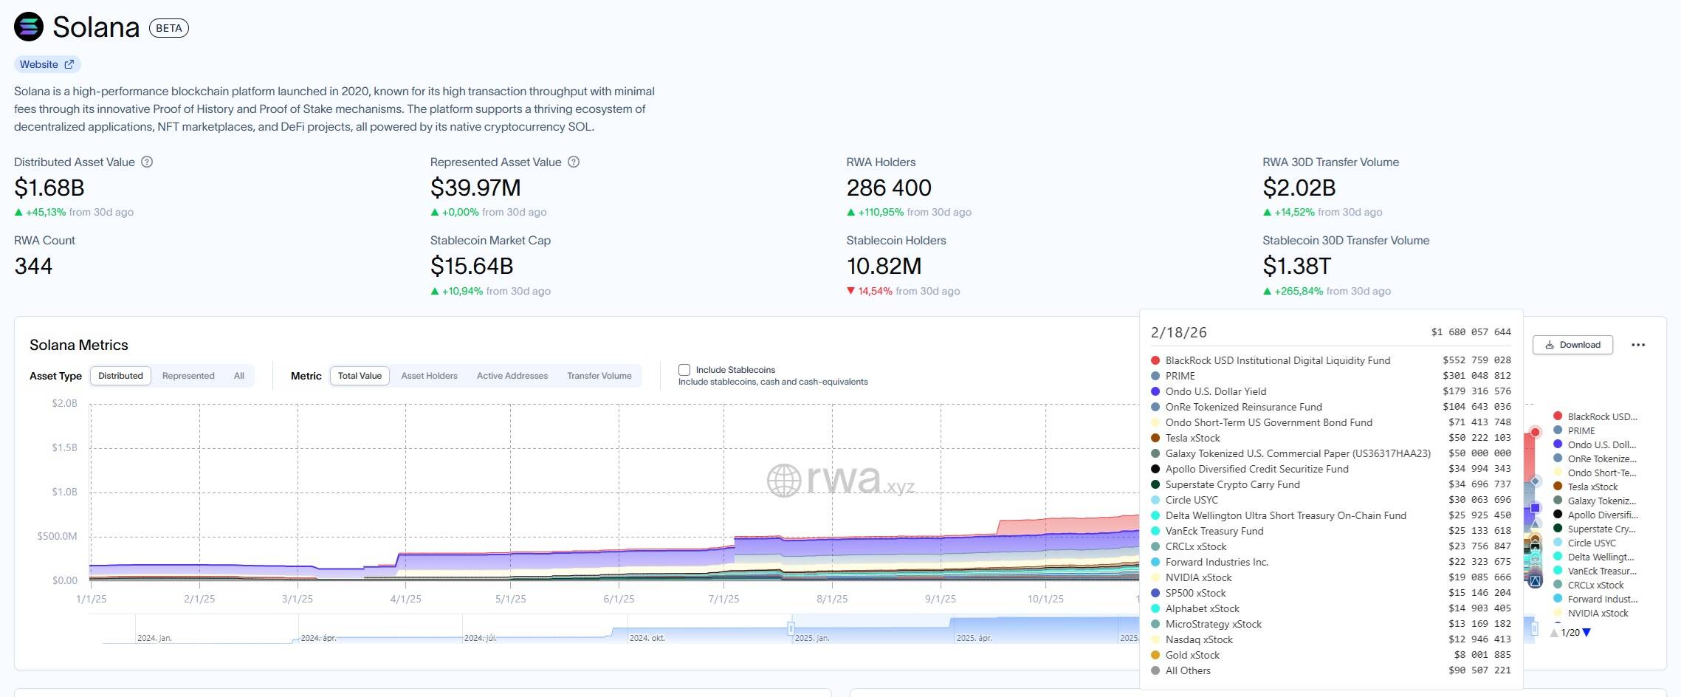Click Represented Asset Value help icon
Image resolution: width=1681 pixels, height=697 pixels.
574,162
